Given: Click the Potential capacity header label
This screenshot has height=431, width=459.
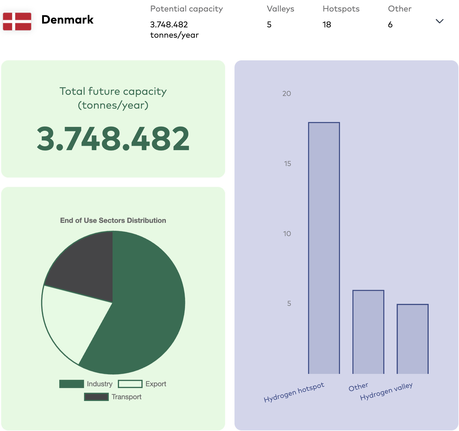Looking at the screenshot, I should (x=186, y=9).
